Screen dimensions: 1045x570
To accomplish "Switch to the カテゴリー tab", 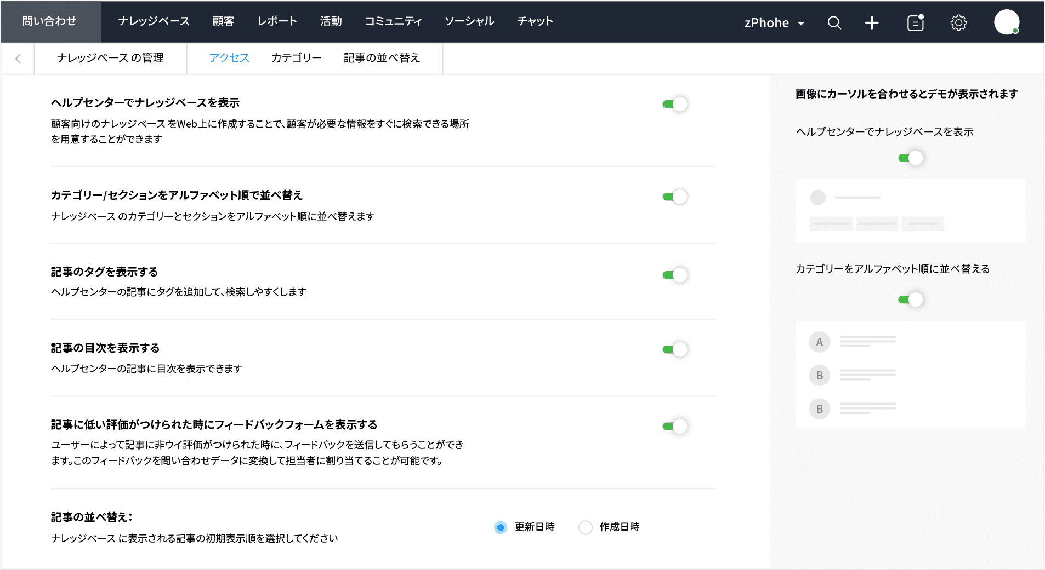I will (x=296, y=58).
